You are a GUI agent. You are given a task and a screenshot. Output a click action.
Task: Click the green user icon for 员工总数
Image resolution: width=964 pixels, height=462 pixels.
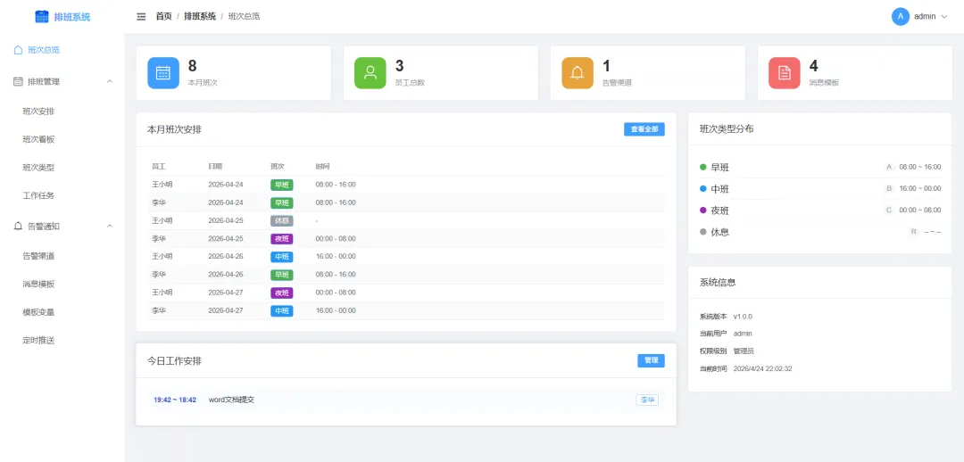click(370, 73)
